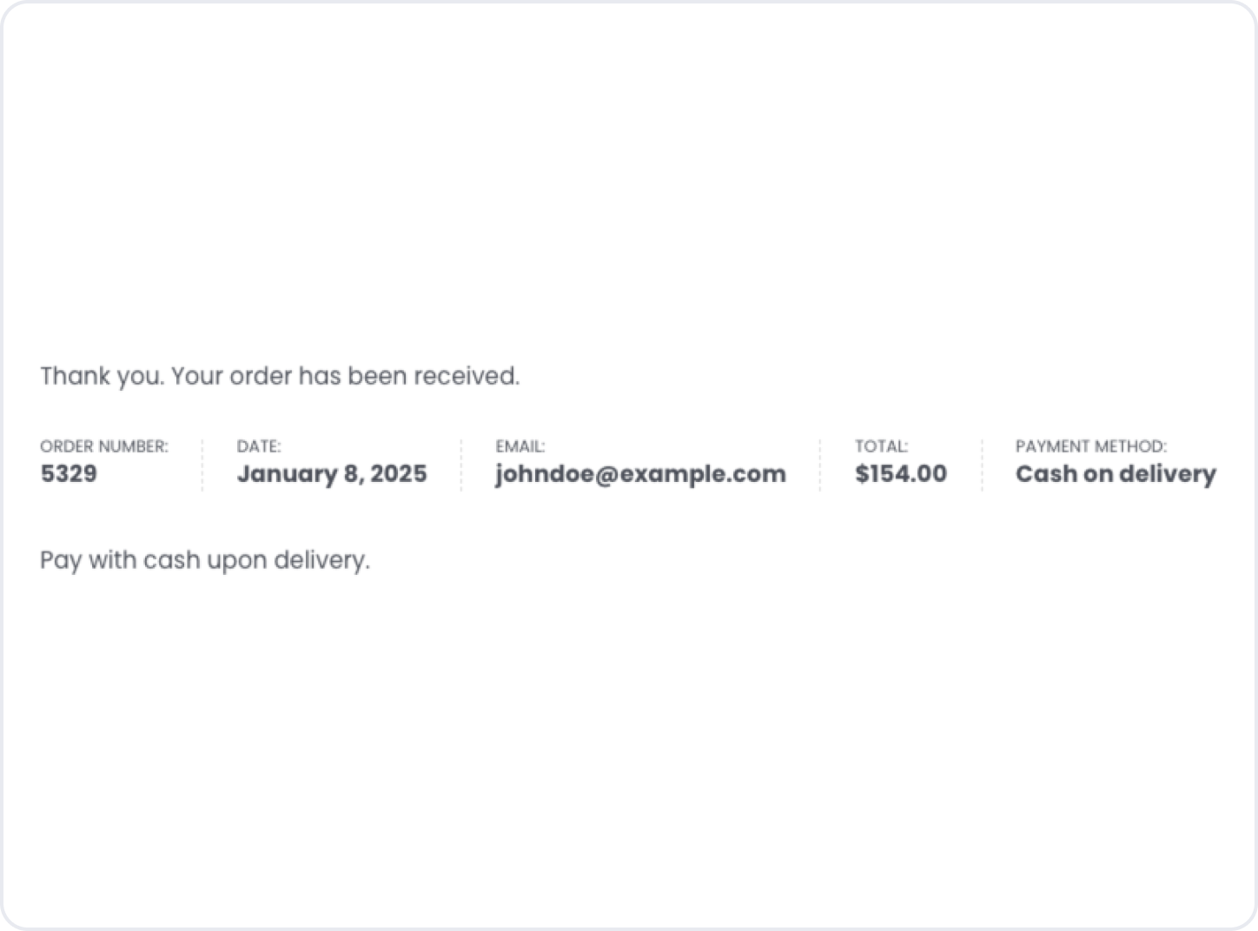The height and width of the screenshot is (931, 1258).
Task: Click the thank you order received message
Action: click(280, 376)
